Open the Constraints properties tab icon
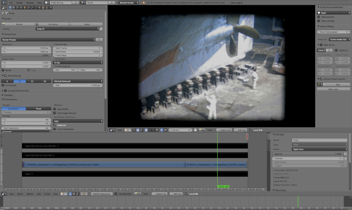The width and height of the screenshot is (352, 210). tap(28, 7)
